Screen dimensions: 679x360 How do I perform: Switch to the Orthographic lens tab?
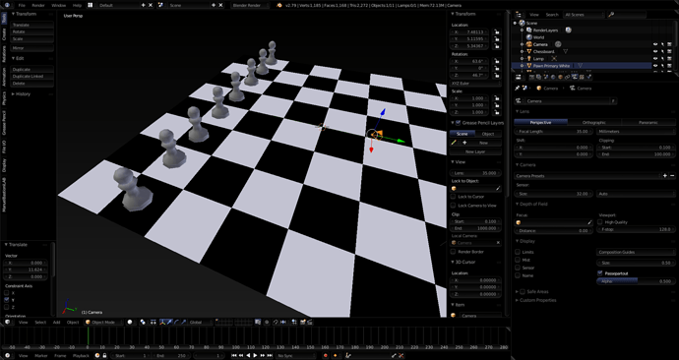tap(594, 122)
